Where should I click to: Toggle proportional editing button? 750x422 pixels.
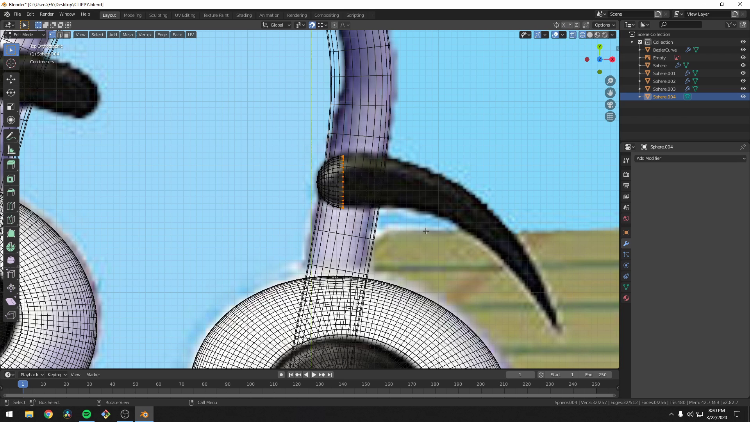pos(334,25)
